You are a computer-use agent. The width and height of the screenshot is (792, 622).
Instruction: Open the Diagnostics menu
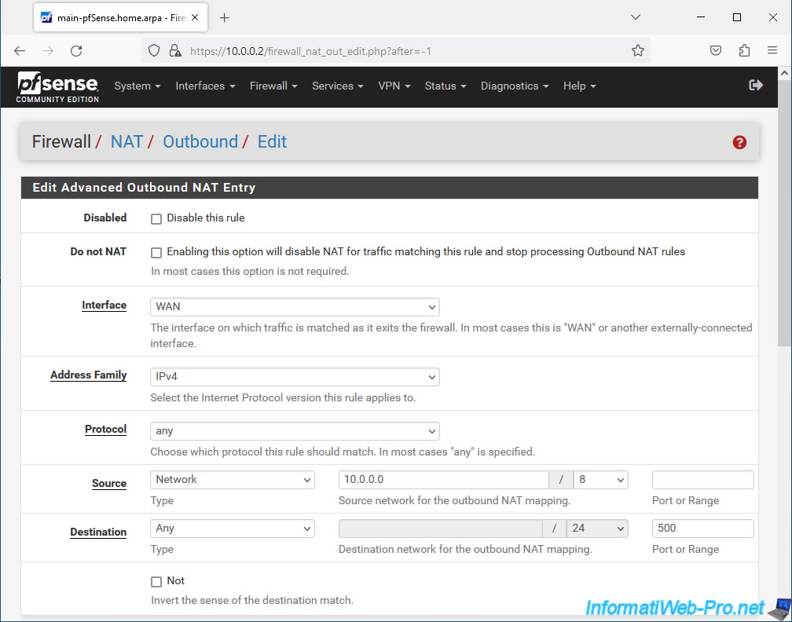(x=515, y=86)
